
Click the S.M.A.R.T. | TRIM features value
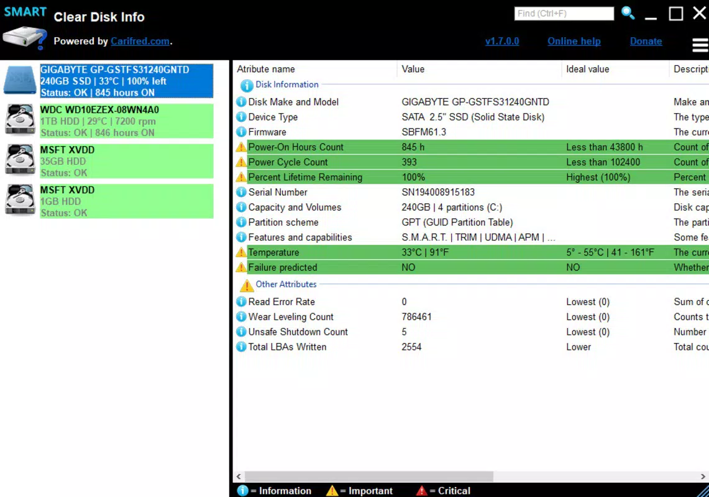478,237
